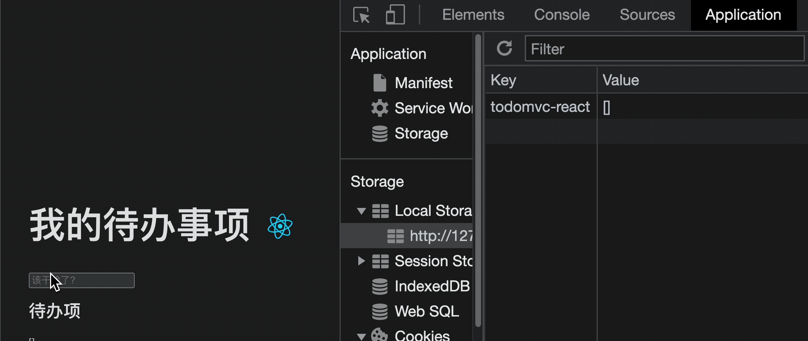Collapse the Local Storage tree arrow
The image size is (808, 341).
tap(362, 211)
